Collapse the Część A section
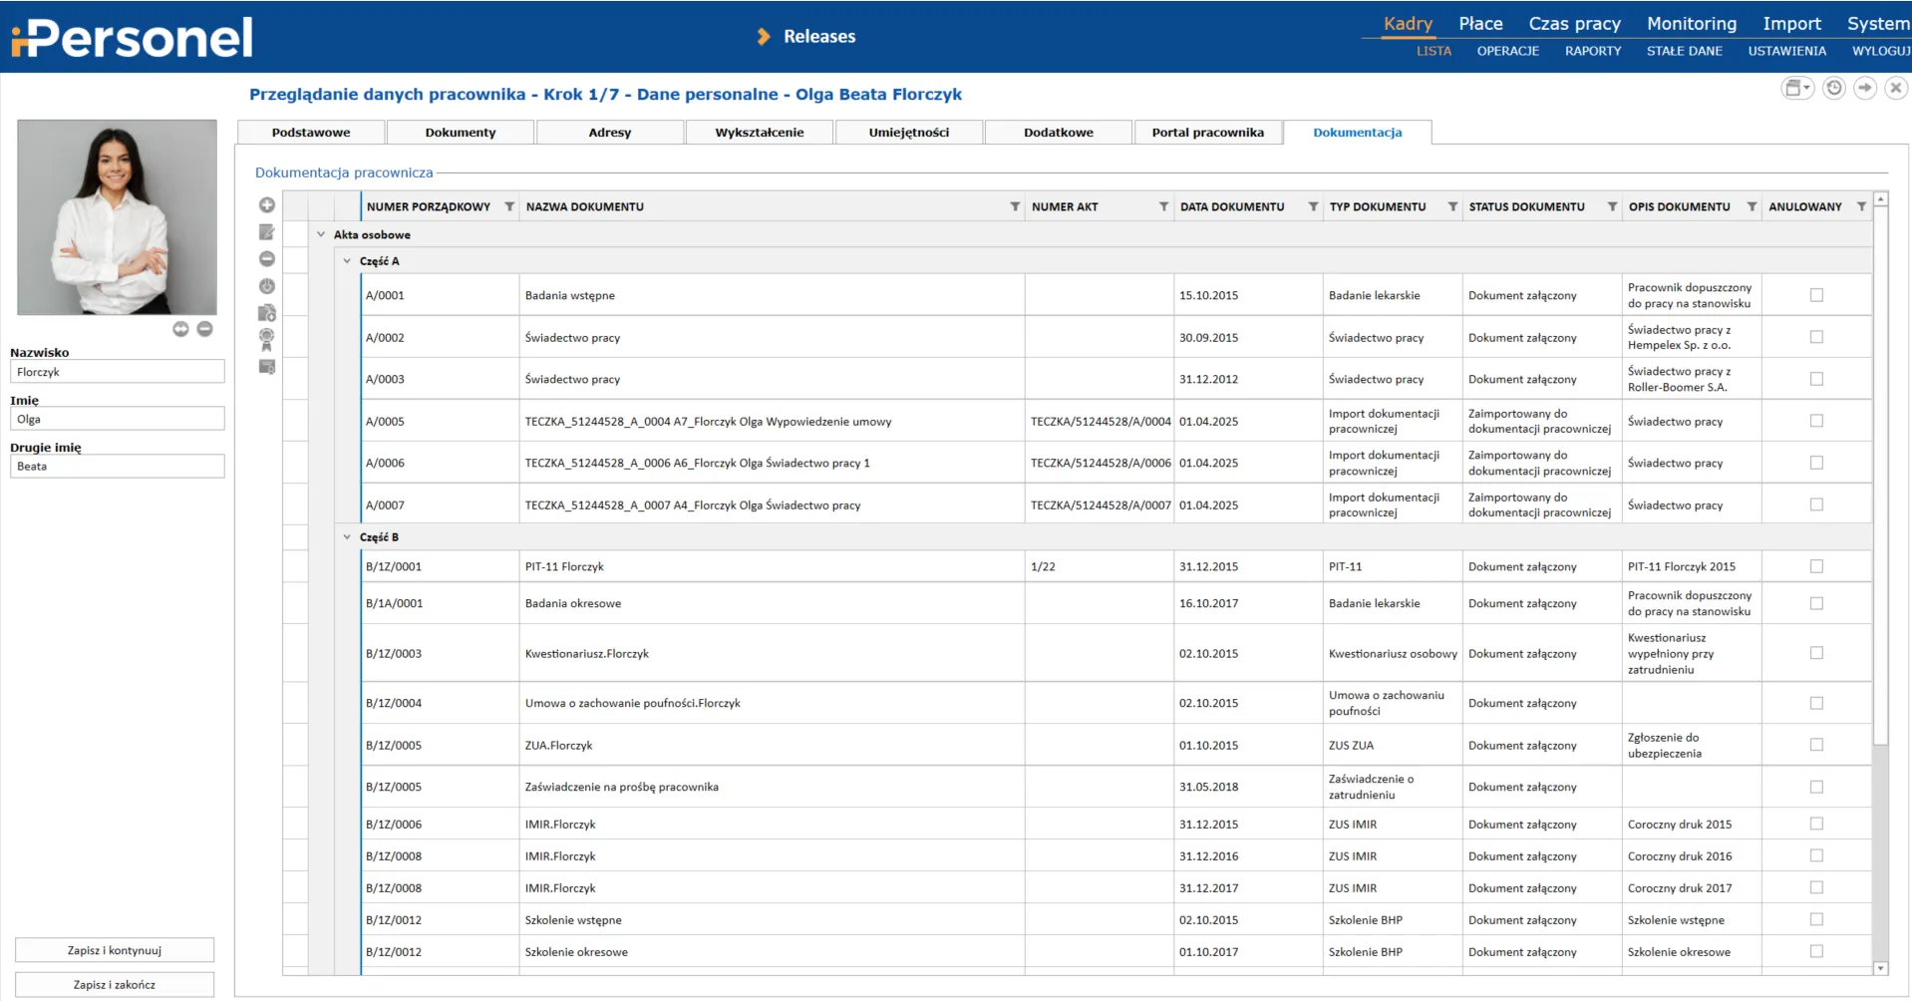Screen dimensions: 1912x1001 point(347,261)
